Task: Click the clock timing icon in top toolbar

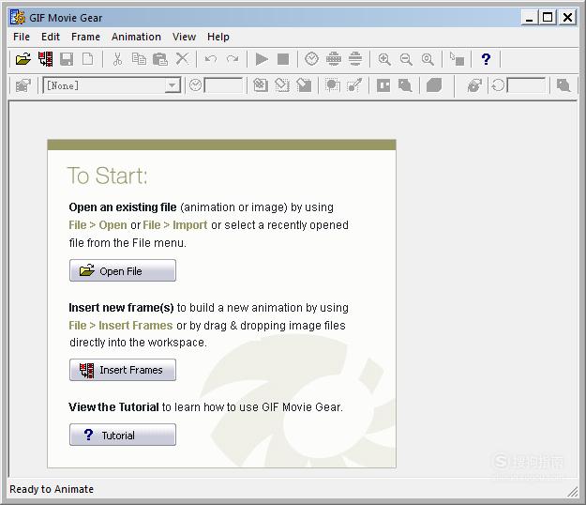Action: (x=311, y=59)
